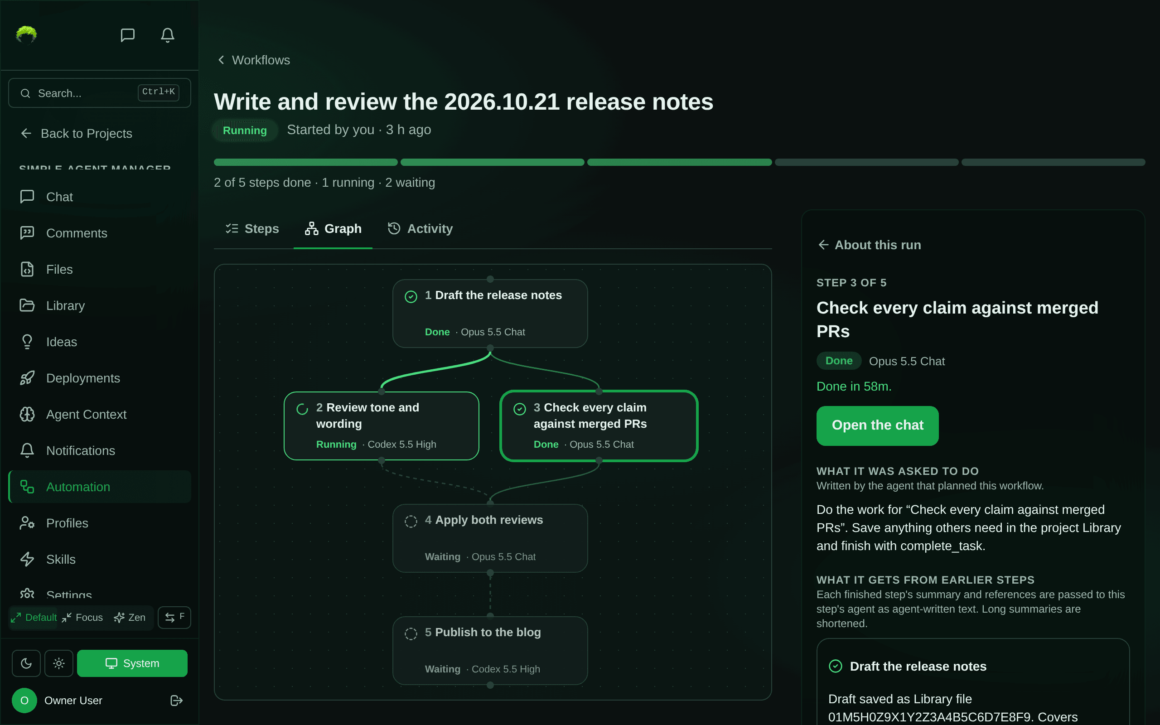Select graph node 1 Draft the release notes
Viewport: 1160px width, 725px height.
pyautogui.click(x=490, y=314)
